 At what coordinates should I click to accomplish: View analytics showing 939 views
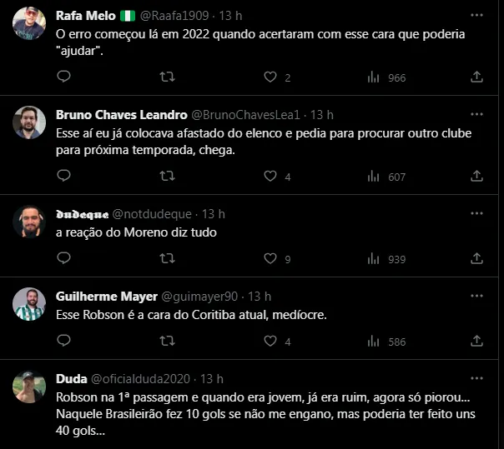click(386, 259)
